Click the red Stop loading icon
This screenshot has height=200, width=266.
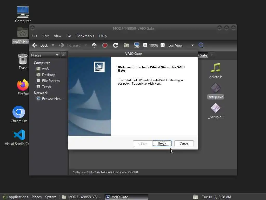coord(105,45)
